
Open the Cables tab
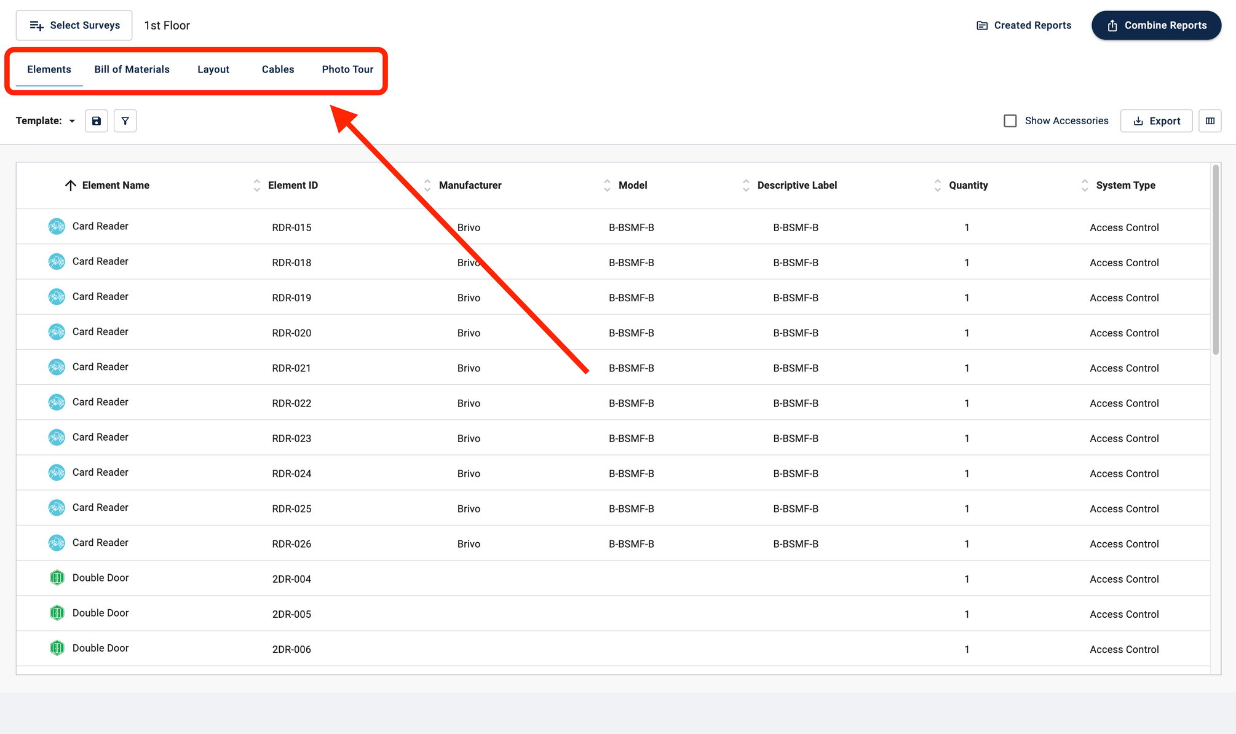point(278,69)
